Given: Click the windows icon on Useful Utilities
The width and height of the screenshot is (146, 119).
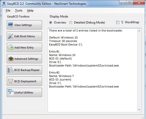Looking at the screenshot, I should 11,92.
